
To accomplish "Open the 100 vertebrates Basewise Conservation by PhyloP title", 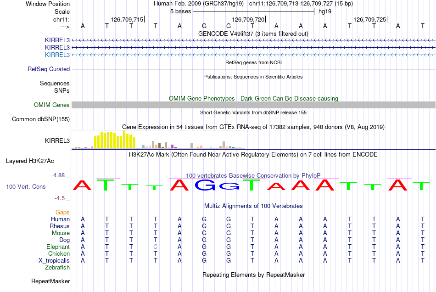I will pos(253,176).
